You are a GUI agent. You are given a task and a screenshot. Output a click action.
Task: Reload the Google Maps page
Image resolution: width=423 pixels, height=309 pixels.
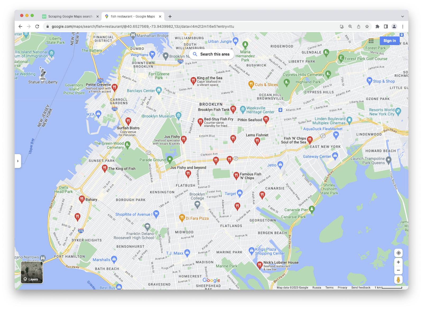[37, 26]
